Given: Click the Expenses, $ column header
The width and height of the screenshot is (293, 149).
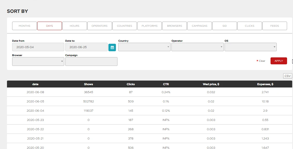Looking at the screenshot, I should tap(265, 84).
